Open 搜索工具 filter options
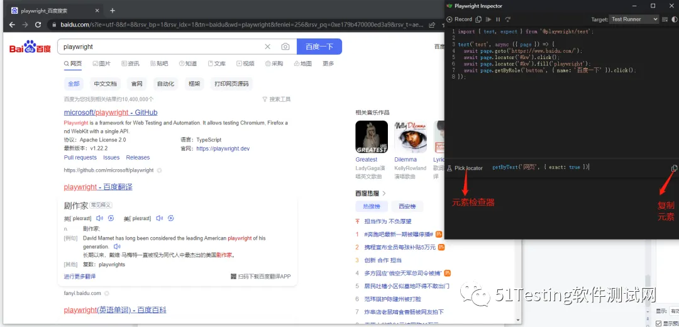This screenshot has width=679, height=327. 277,99
